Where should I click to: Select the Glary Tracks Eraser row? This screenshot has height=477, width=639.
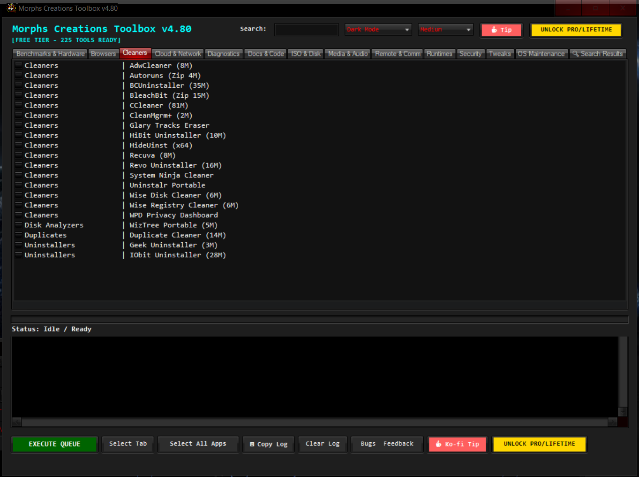(320, 125)
